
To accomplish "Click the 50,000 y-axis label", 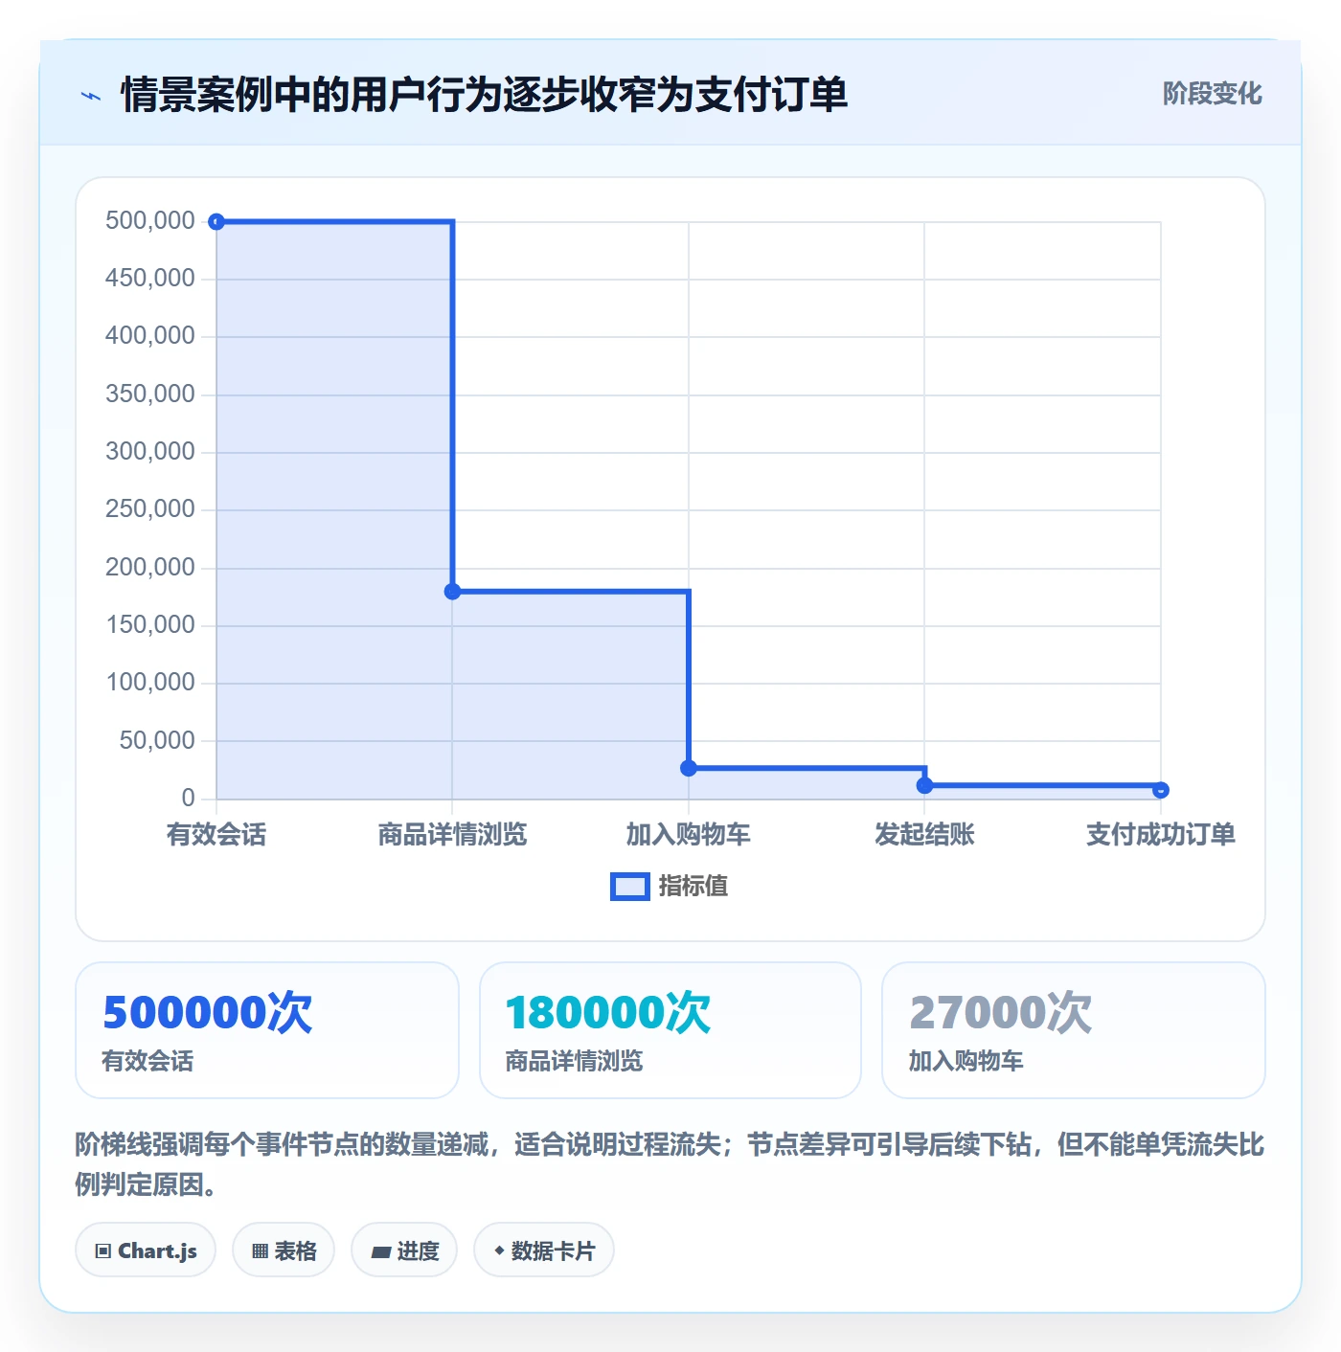I will click(157, 740).
